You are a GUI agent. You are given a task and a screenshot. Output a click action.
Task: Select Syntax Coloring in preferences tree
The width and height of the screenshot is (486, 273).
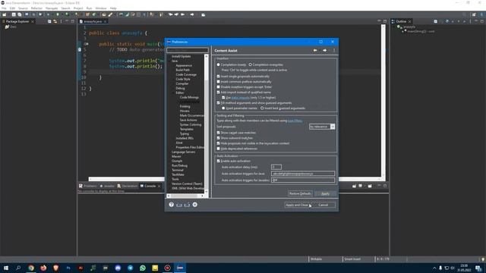[191, 124]
